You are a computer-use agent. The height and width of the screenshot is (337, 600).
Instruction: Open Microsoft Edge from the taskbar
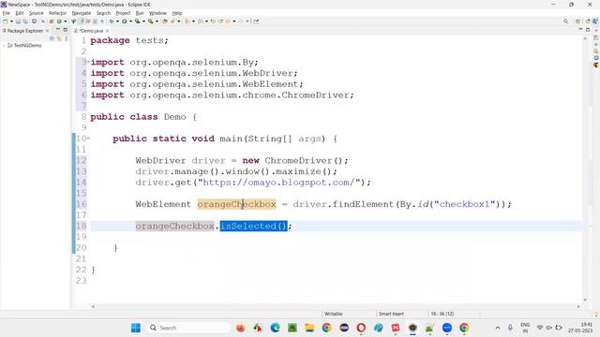(275, 328)
